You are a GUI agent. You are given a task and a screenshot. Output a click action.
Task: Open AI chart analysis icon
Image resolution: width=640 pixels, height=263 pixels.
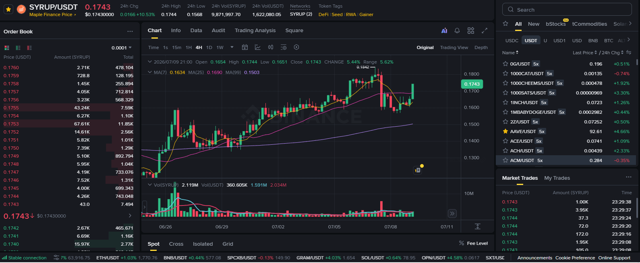click(x=444, y=31)
